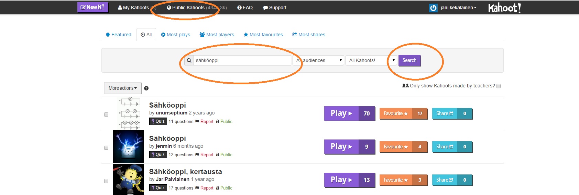Tick the checkbox for Sähköoppi by ununseptium

click(x=106, y=114)
